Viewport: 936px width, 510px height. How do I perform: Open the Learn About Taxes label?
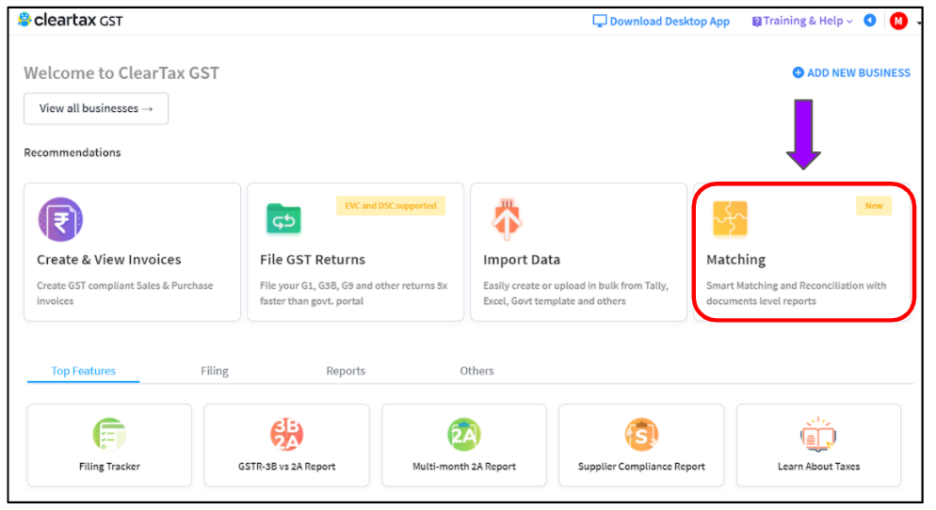click(818, 467)
